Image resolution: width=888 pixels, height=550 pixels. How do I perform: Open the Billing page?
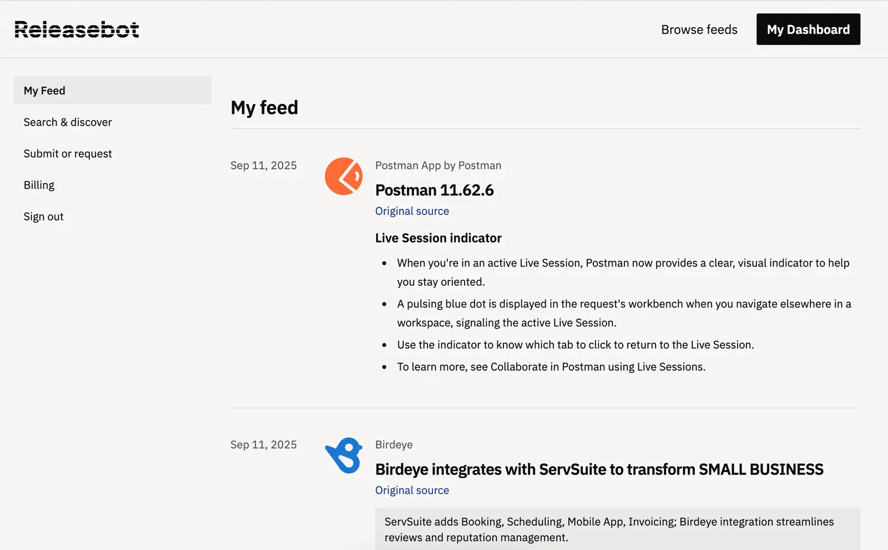[39, 185]
